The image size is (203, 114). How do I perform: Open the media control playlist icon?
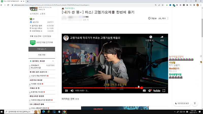[191, 5]
